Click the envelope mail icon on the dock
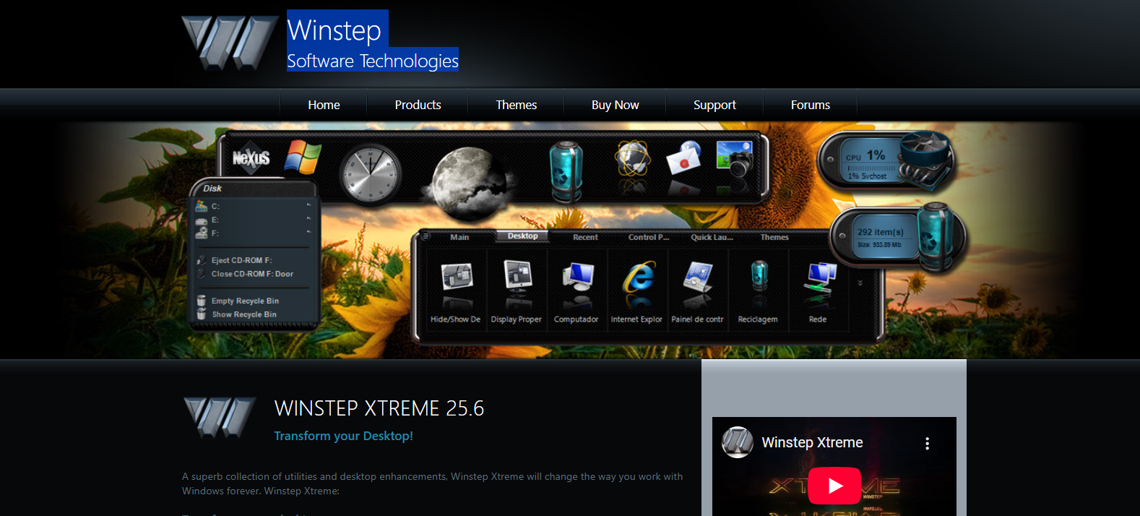This screenshot has width=1140, height=516. (683, 158)
